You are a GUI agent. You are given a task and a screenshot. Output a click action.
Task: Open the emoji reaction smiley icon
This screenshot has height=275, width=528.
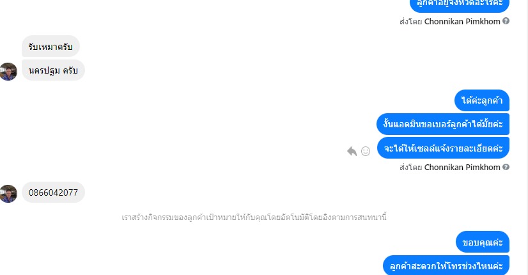click(366, 152)
